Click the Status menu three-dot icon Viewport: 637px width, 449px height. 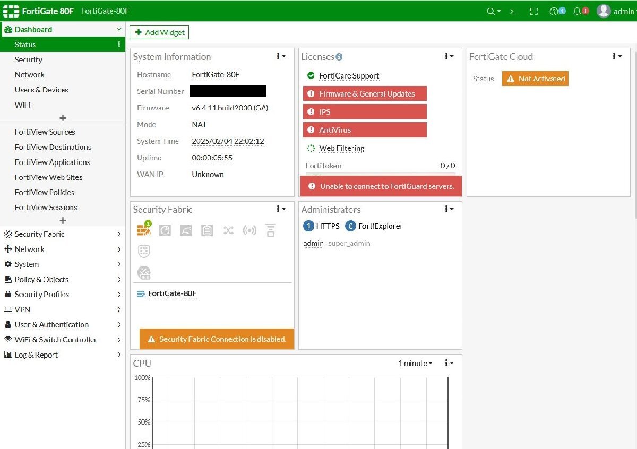[x=119, y=45]
